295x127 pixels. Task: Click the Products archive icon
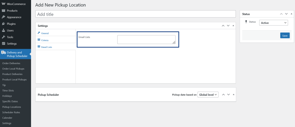pos(3,11)
